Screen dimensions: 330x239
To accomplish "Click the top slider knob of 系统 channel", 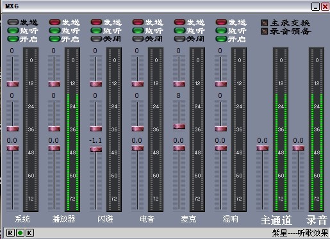I will [13, 84].
